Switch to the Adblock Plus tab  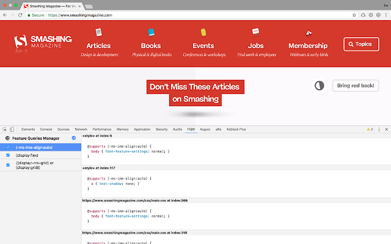coord(236,129)
